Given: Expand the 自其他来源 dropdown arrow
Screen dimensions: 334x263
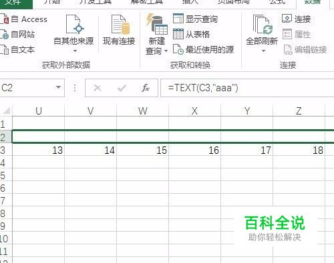Looking at the screenshot, I should coord(75,51).
